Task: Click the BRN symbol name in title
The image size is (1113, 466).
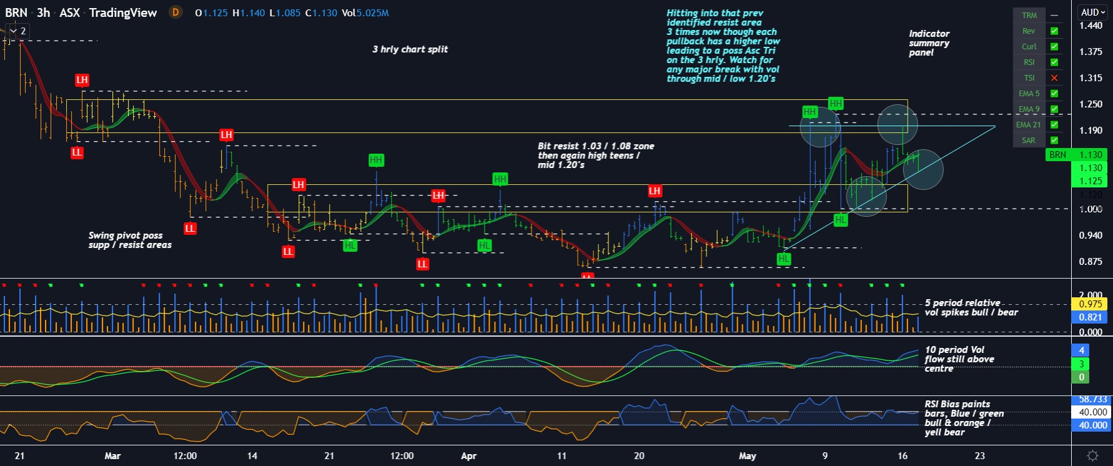Action: (x=16, y=12)
